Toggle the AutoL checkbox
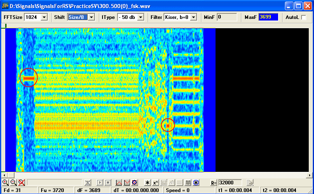The height and width of the screenshot is (194, 314). 304,17
